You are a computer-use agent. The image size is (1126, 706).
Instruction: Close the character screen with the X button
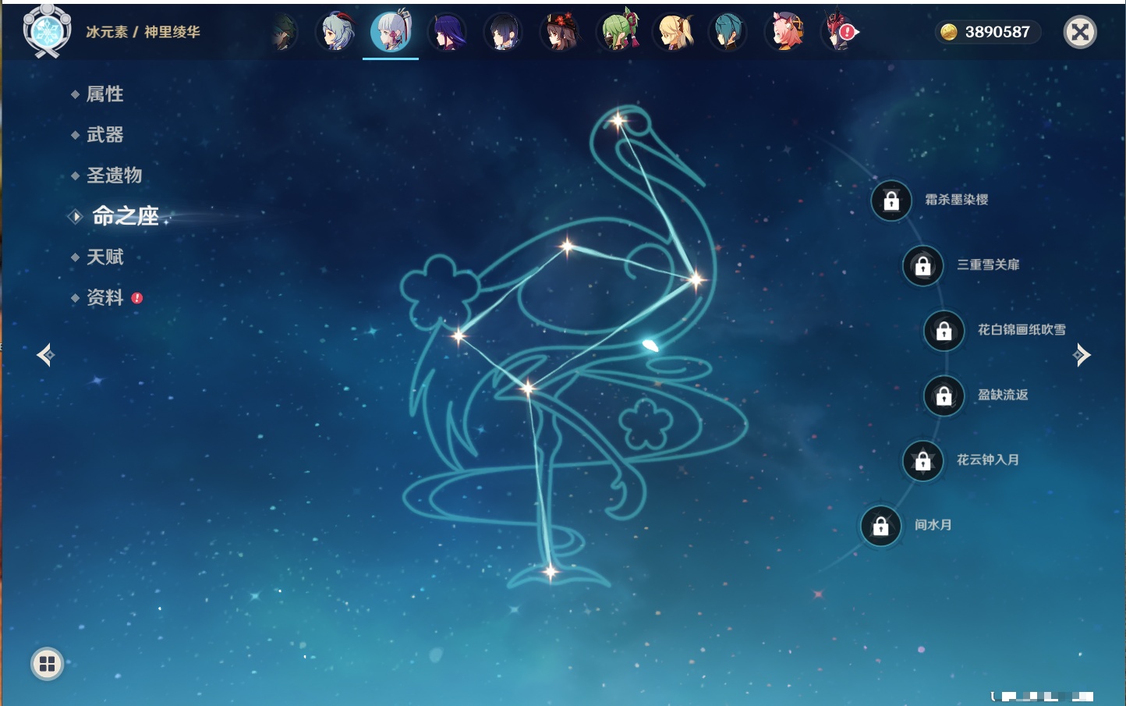[1080, 32]
